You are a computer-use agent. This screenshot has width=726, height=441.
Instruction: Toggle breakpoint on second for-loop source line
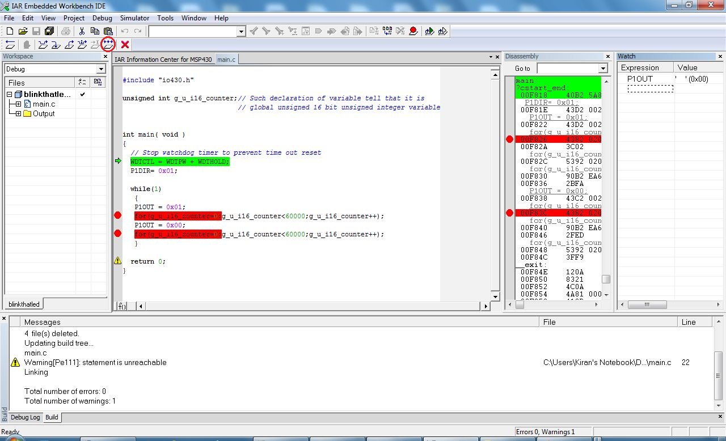pyautogui.click(x=118, y=234)
